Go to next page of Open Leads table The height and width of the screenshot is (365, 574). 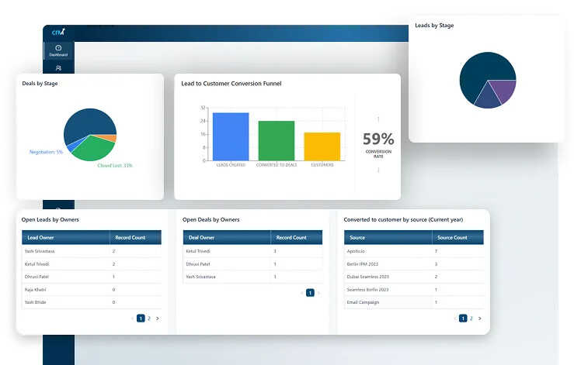point(158,319)
